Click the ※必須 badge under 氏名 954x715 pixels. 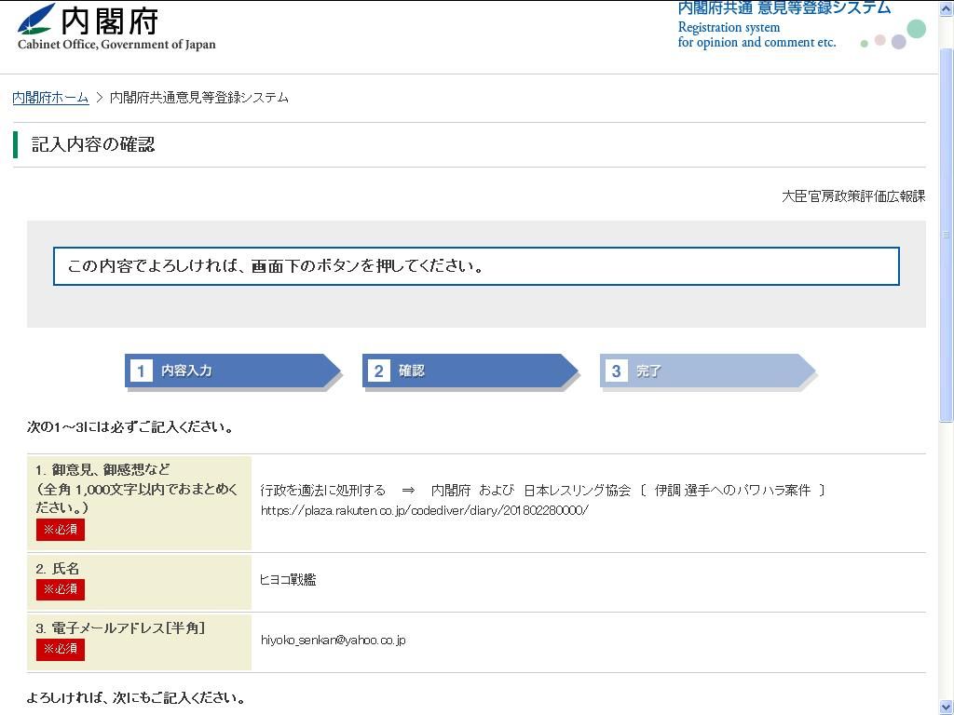tap(61, 589)
